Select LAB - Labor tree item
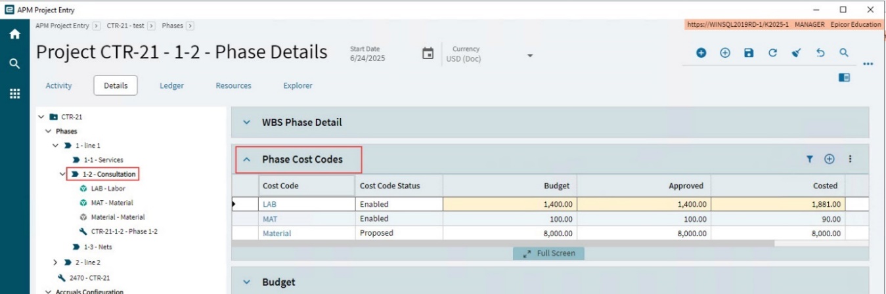 108,188
